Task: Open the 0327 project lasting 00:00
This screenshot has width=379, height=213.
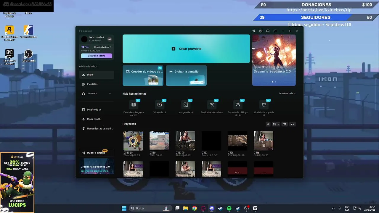Action: point(211,141)
